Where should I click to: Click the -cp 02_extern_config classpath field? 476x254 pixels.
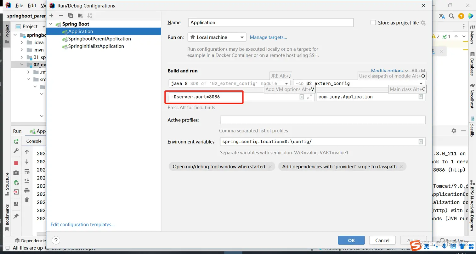(359, 83)
